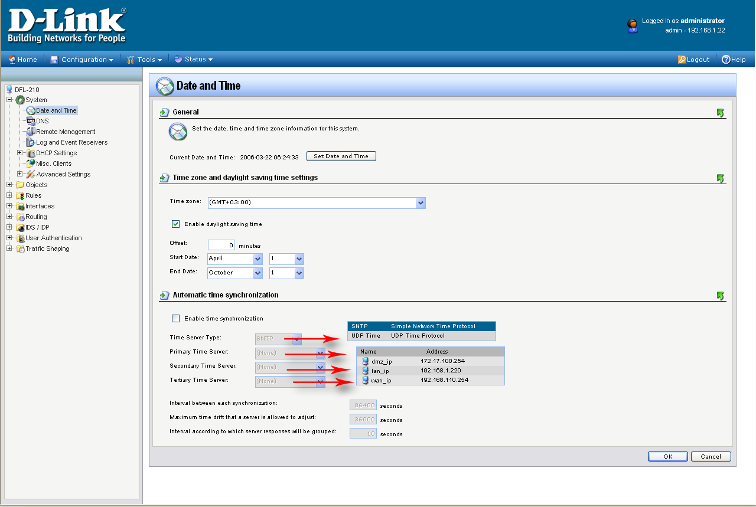Open Help from the top bar
This screenshot has width=756, height=507.
tap(734, 60)
